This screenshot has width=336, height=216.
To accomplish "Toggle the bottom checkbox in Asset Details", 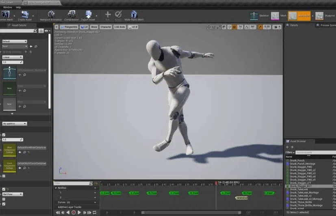I will pos(4,204).
